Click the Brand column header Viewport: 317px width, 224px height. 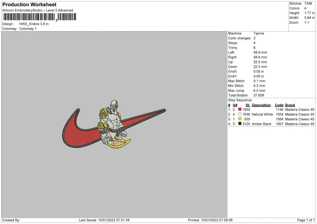coord(290,105)
